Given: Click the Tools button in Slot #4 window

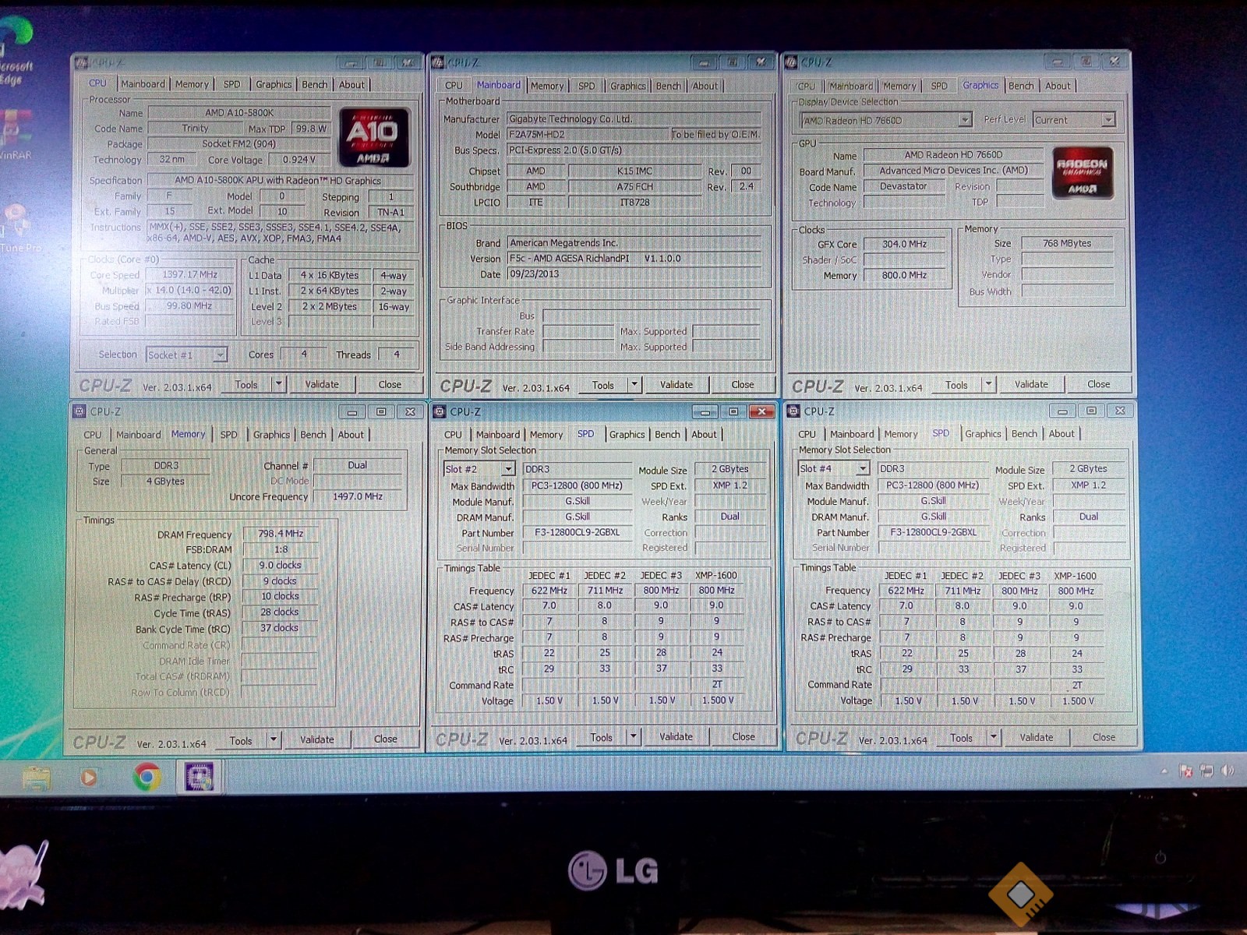Looking at the screenshot, I should coord(961,738).
